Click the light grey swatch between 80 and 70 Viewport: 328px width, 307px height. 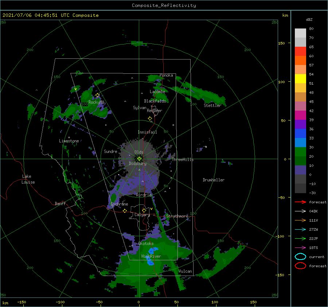pyautogui.click(x=300, y=33)
